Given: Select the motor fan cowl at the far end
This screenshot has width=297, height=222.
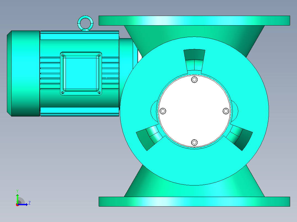Looking at the screenshot, I should point(23,73).
